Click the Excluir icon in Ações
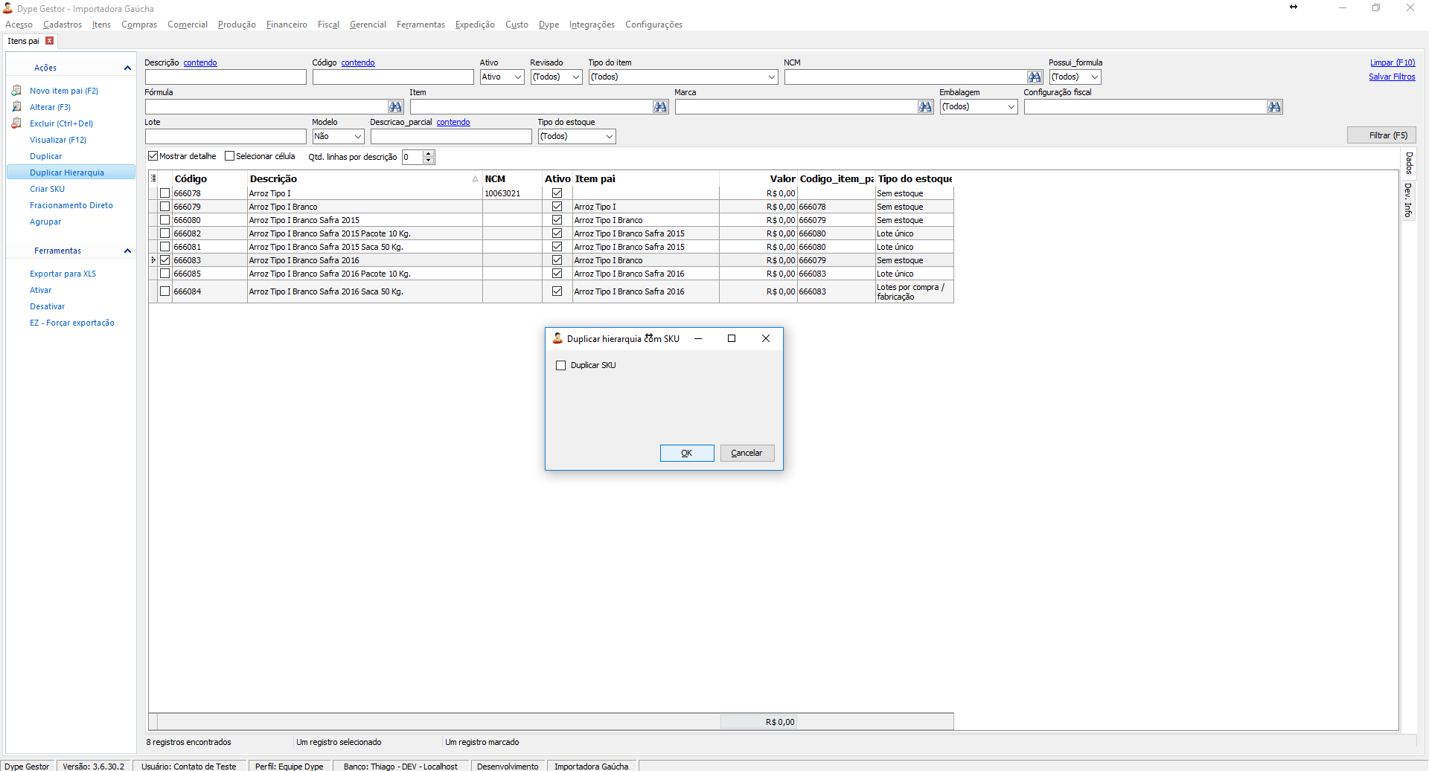1429x771 pixels. (16, 123)
